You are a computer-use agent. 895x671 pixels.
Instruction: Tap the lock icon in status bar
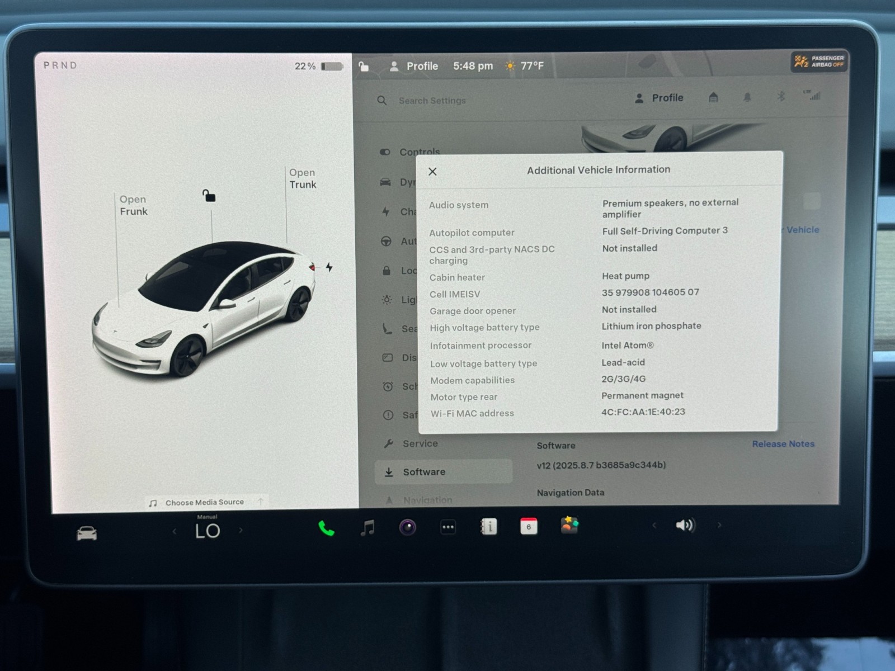click(364, 67)
